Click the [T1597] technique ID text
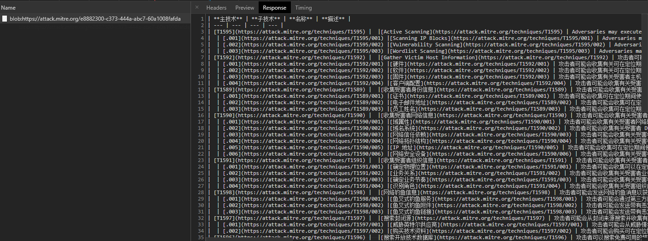The height and width of the screenshot is (241, 648). pyautogui.click(x=225, y=218)
